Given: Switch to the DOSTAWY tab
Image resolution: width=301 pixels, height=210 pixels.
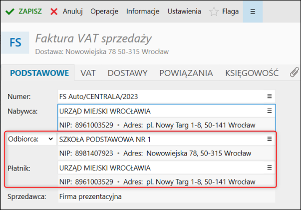Looking at the screenshot, I should click(x=127, y=73).
